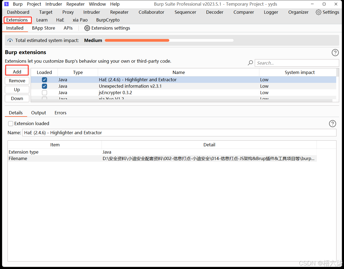The height and width of the screenshot is (269, 344).
Task: Sort by the Type column header
Action: pyautogui.click(x=78, y=72)
